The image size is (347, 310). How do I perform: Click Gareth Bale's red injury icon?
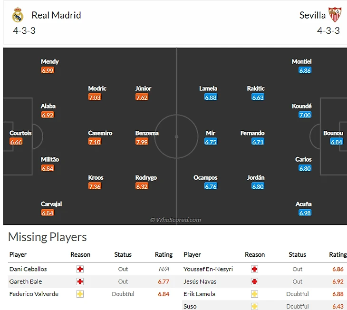click(80, 281)
